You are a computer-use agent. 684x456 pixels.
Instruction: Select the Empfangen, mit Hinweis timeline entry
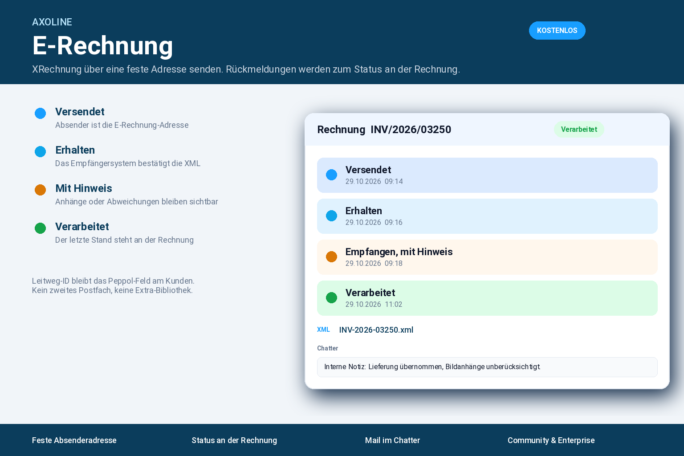click(487, 257)
